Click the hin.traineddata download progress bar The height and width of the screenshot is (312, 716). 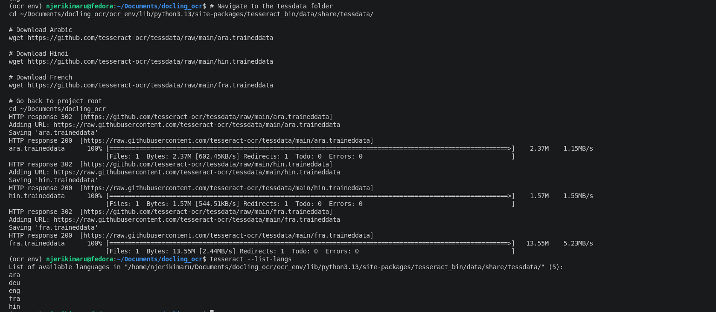click(310, 196)
